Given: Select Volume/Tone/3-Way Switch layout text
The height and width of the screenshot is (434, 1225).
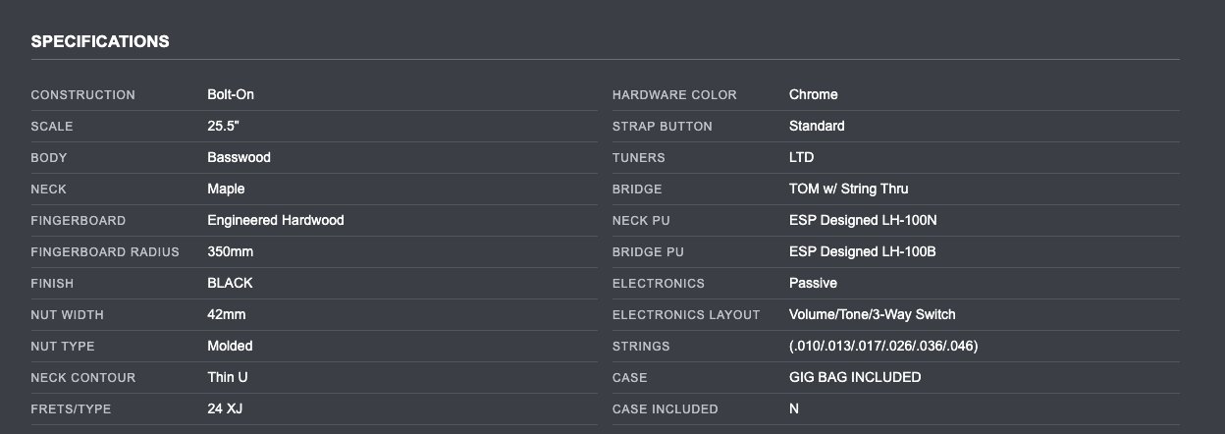Looking at the screenshot, I should click(872, 315).
